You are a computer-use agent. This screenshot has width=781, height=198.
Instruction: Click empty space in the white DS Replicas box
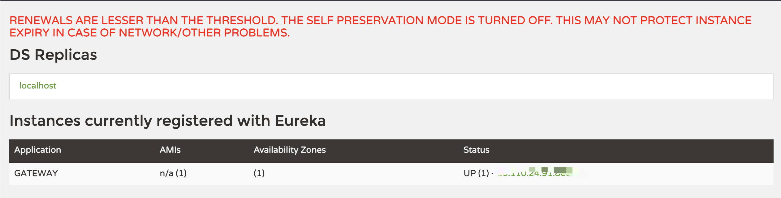click(402, 86)
